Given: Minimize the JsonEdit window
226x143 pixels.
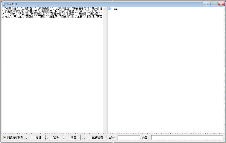Looking at the screenshot, I should (206, 4).
